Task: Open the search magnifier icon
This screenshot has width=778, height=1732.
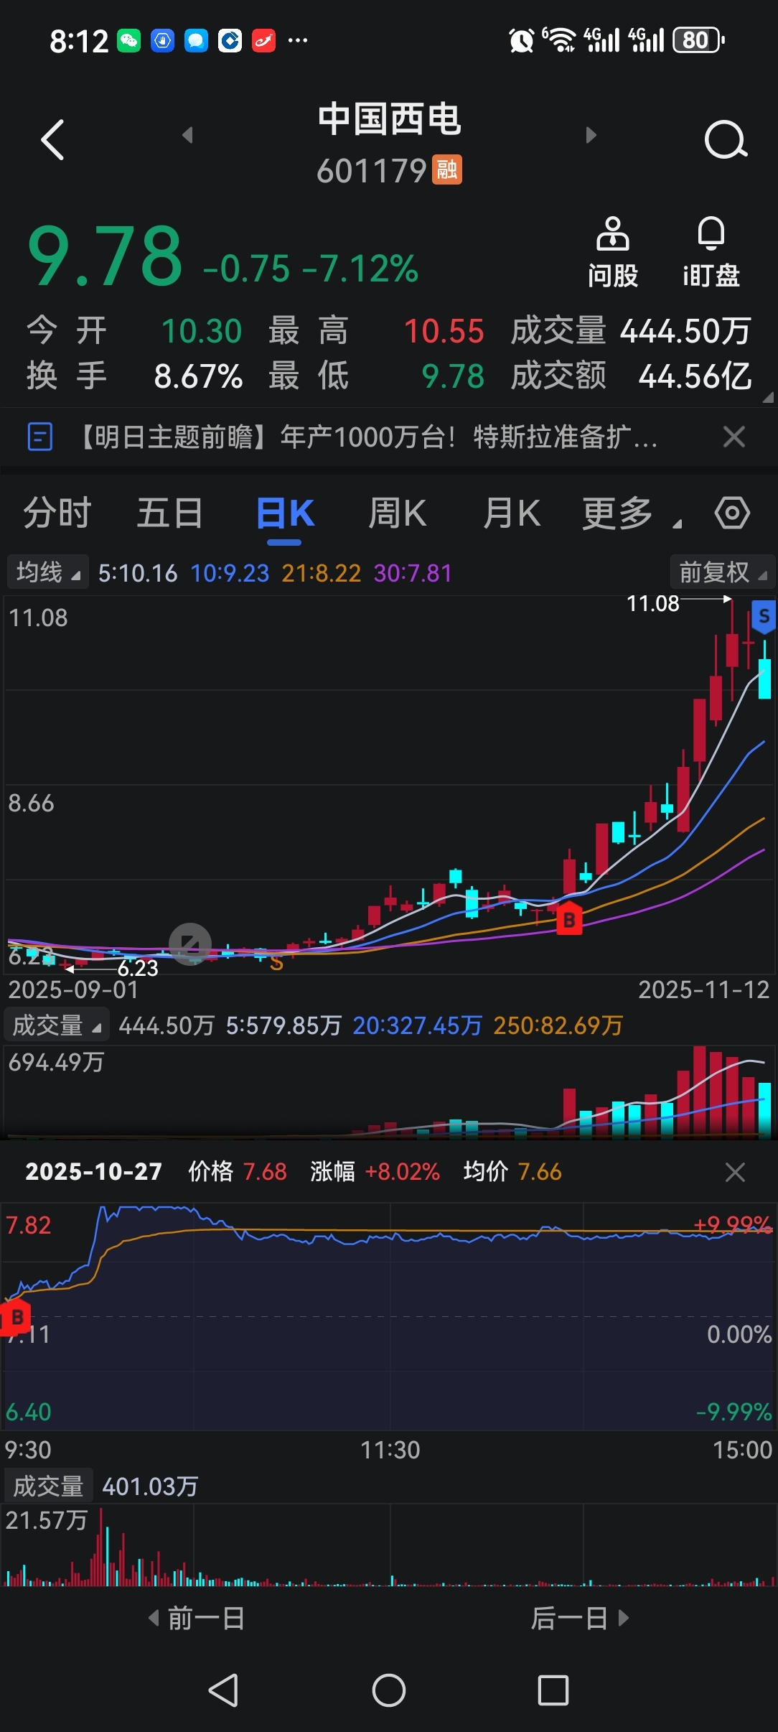Action: click(726, 139)
